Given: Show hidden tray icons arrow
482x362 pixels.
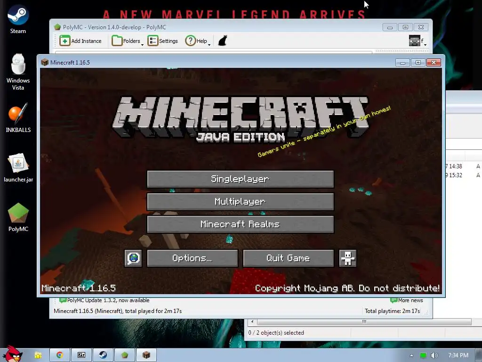Looking at the screenshot, I should [x=411, y=355].
